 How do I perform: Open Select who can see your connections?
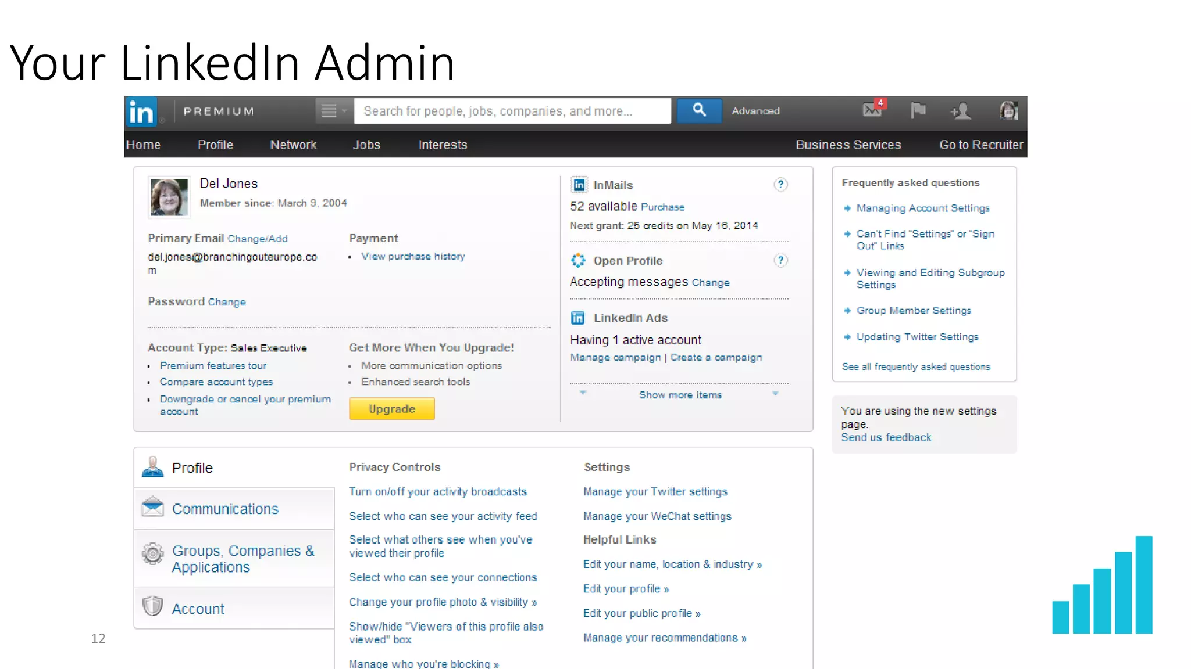(x=443, y=578)
